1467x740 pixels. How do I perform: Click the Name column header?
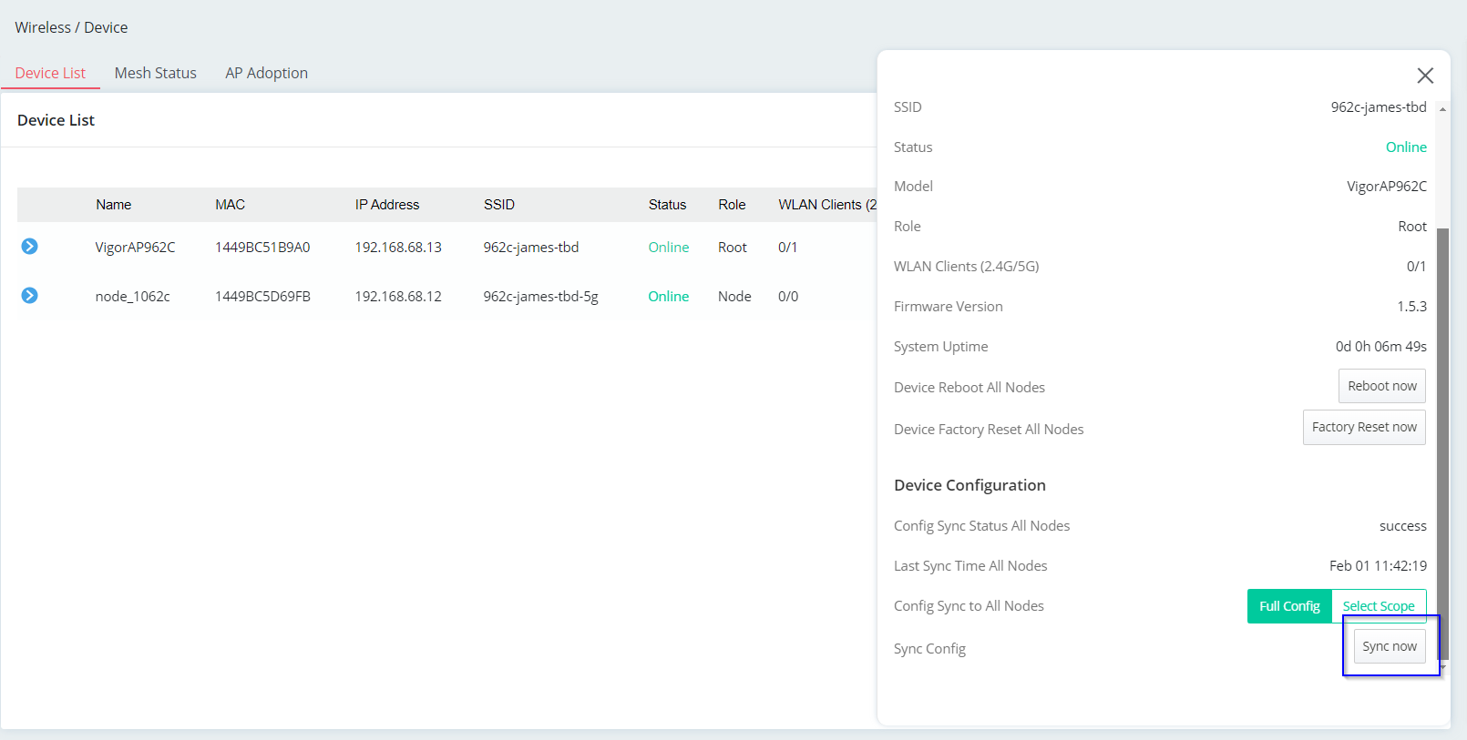[x=114, y=205]
